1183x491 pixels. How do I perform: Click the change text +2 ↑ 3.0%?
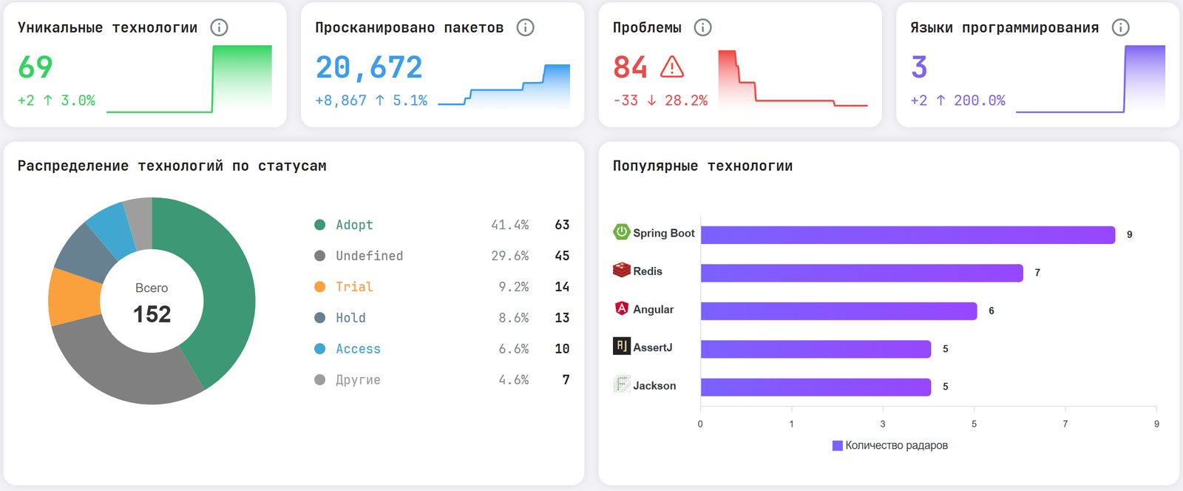pos(57,101)
